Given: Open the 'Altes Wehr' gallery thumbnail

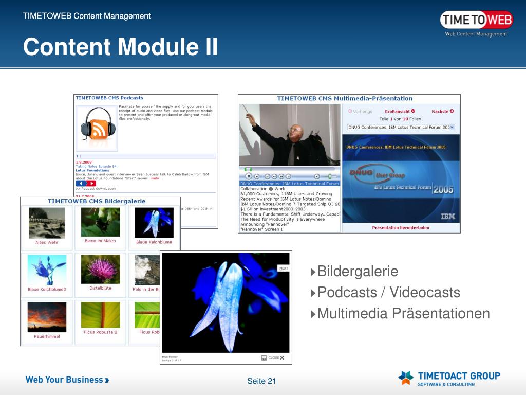Looking at the screenshot, I should point(47,223).
